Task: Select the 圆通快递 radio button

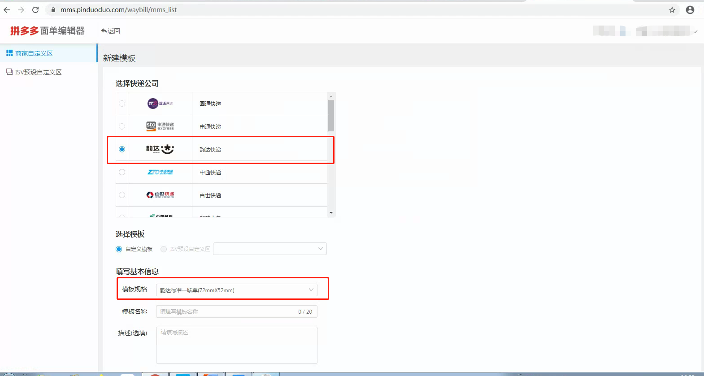Action: (x=122, y=104)
